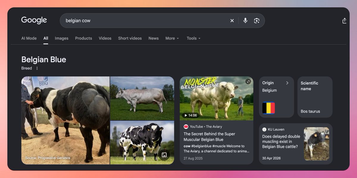Switch to Short videos tab
The width and height of the screenshot is (357, 178).
[x=130, y=38]
